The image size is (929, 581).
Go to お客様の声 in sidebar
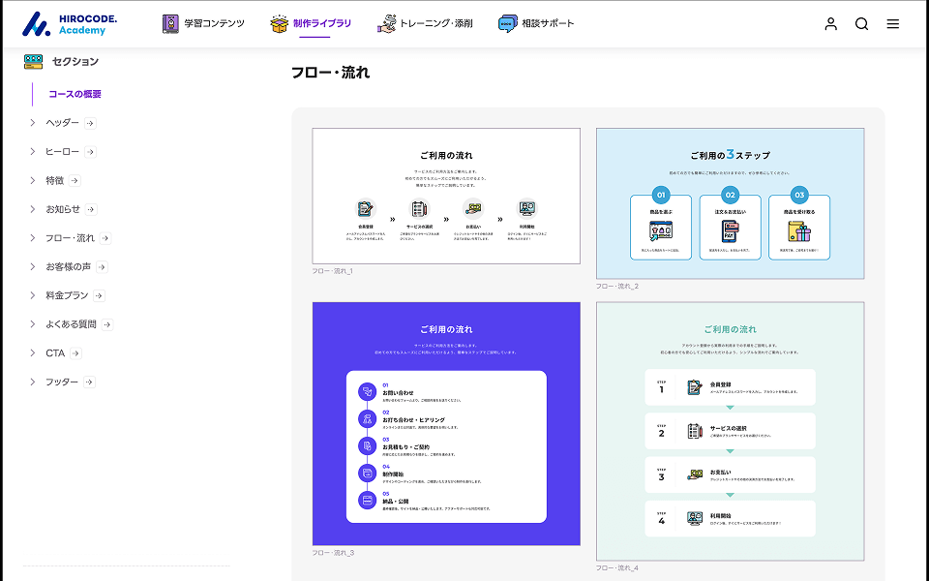[69, 267]
